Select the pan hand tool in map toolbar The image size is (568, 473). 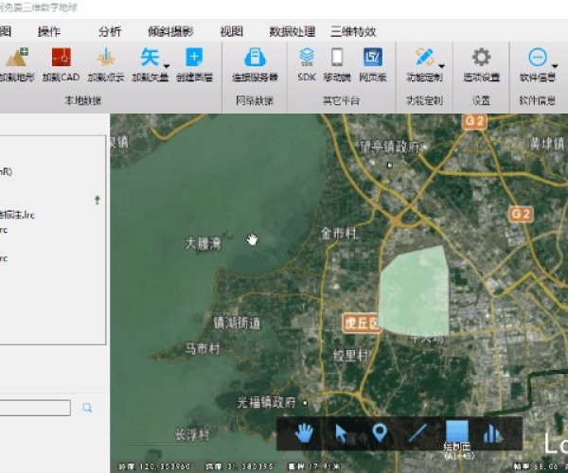304,433
